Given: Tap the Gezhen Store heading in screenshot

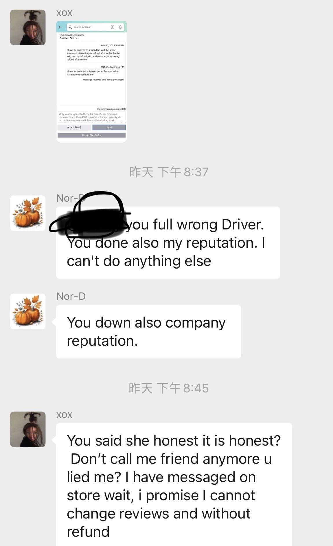Looking at the screenshot, I should click(68, 38).
